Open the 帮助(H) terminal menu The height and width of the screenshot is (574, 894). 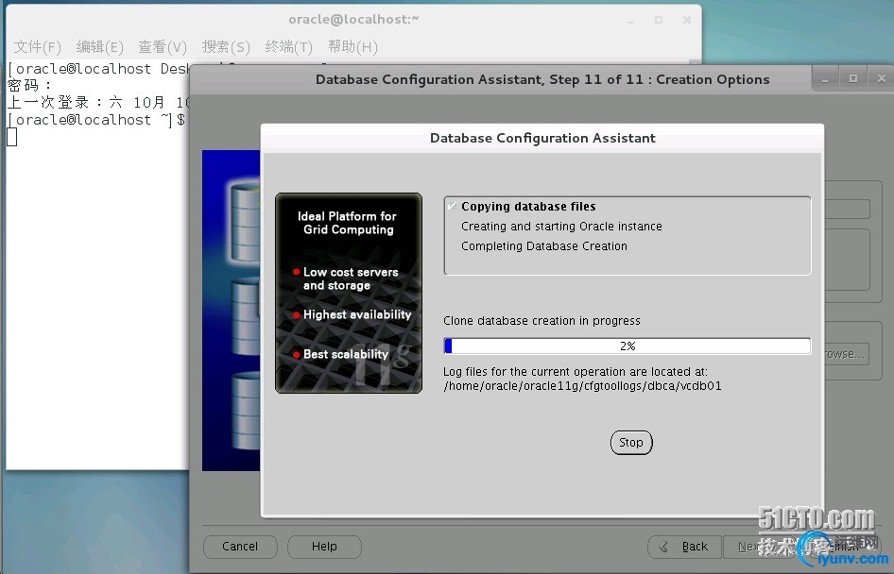tap(352, 46)
